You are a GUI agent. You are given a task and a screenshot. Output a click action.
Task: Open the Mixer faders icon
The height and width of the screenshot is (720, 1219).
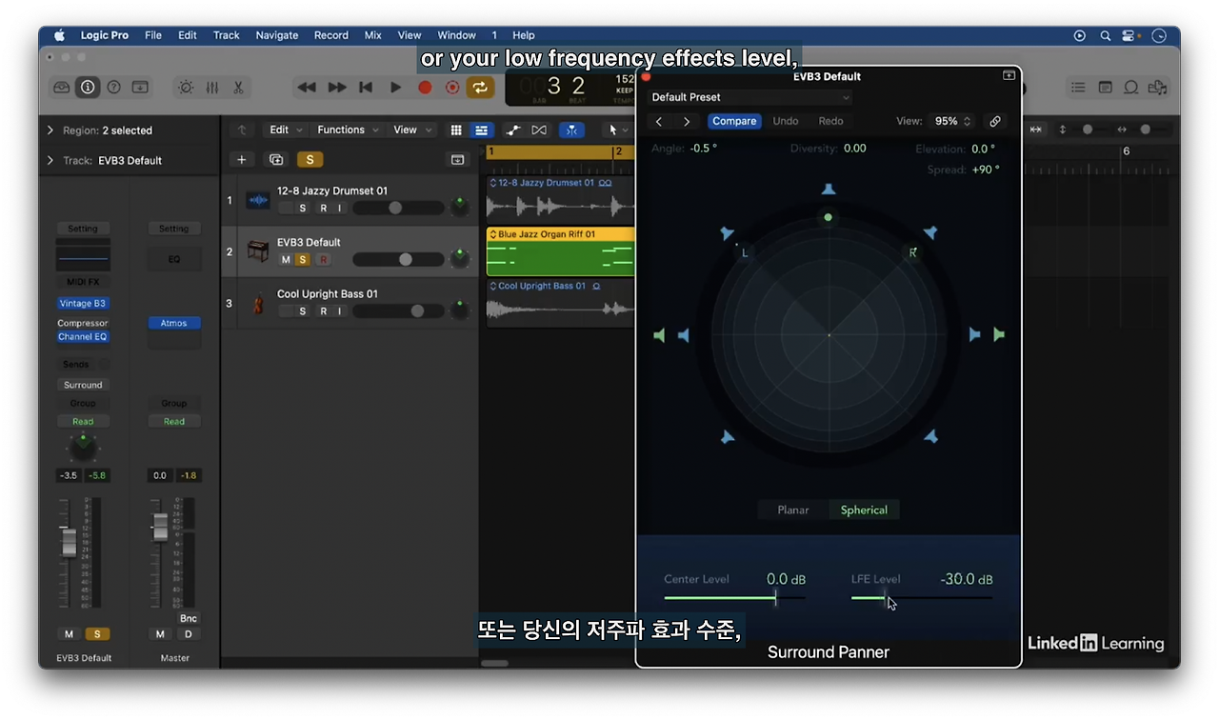pos(212,87)
